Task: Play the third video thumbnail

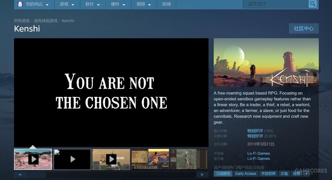Action: coord(111,159)
